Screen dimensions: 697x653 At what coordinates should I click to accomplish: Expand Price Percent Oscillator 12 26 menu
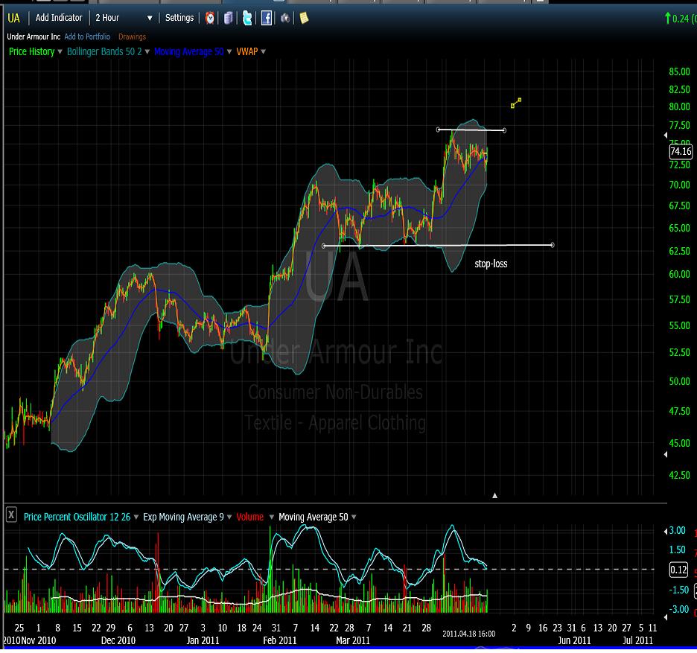[138, 517]
